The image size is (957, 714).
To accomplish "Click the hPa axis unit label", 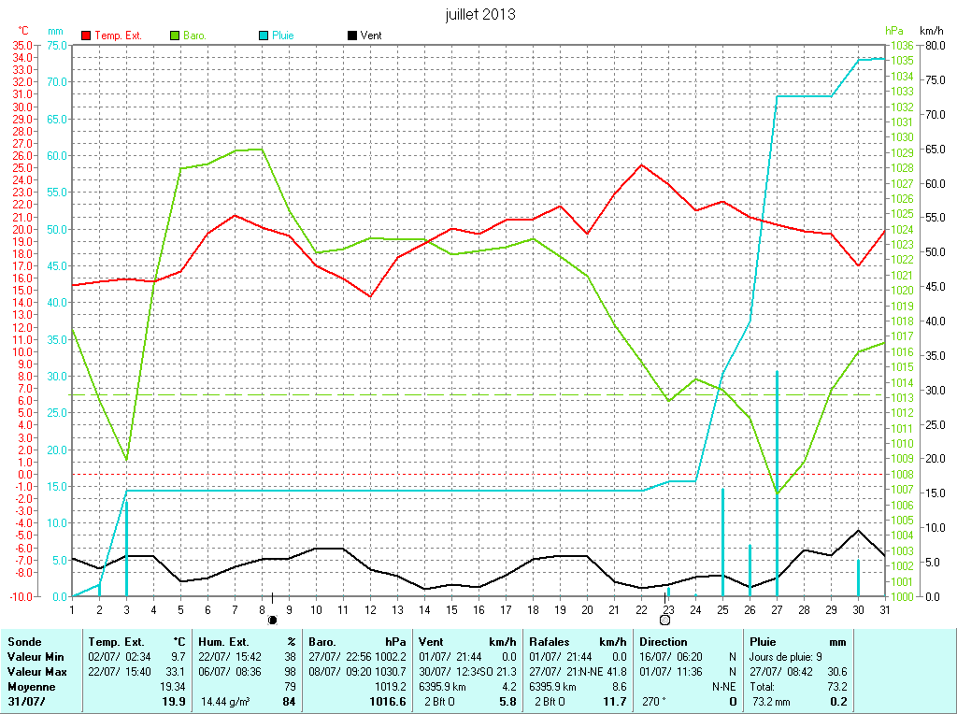I will pyautogui.click(x=895, y=31).
